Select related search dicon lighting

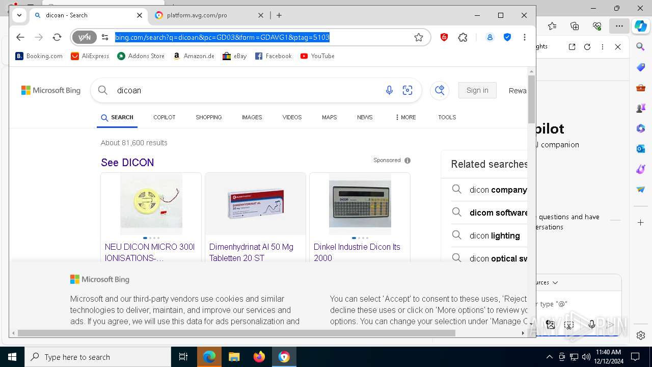(494, 235)
